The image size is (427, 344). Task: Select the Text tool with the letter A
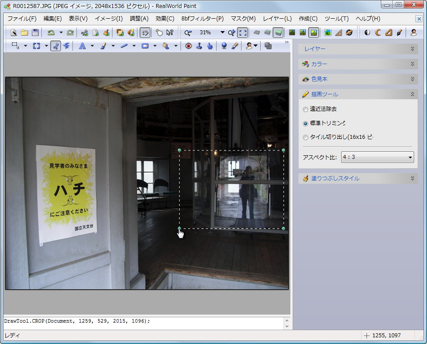82,46
